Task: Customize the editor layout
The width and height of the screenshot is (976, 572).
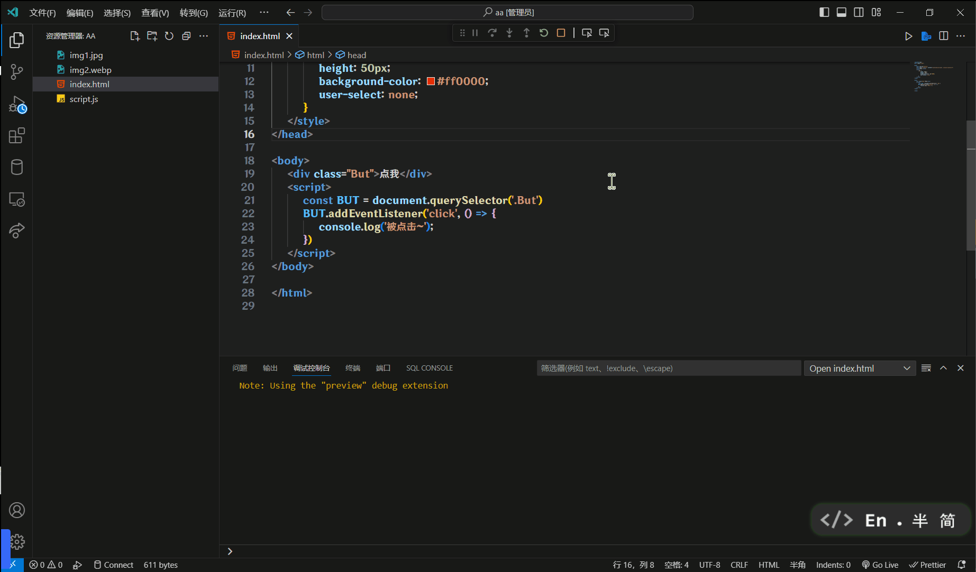Action: pyautogui.click(x=877, y=12)
